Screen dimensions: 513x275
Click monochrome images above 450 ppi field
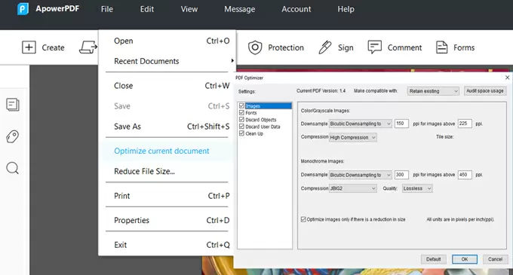(x=465, y=175)
